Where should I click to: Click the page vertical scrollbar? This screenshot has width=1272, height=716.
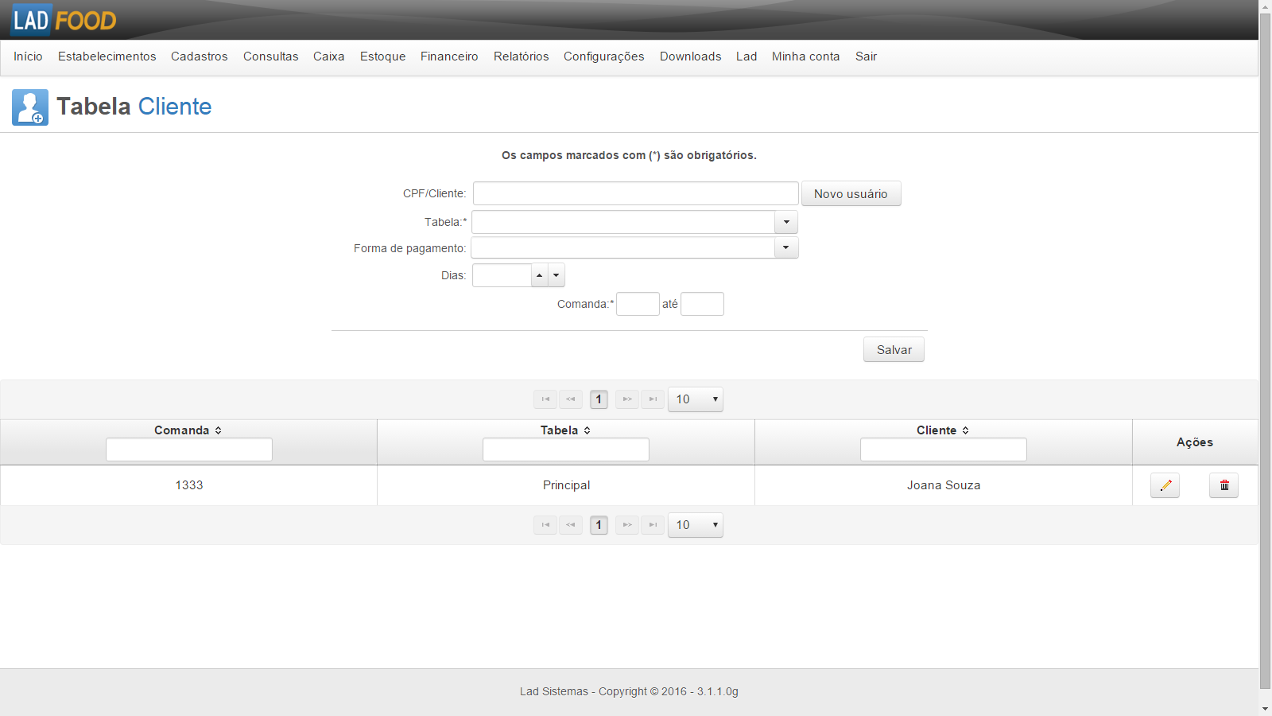click(1265, 350)
